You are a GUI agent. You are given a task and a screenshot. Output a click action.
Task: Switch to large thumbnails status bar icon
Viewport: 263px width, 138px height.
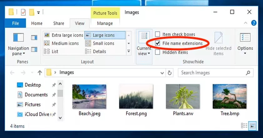(253, 125)
